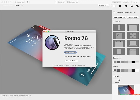Click the Background section label
The height and width of the screenshot is (100, 140).
pos(117,58)
